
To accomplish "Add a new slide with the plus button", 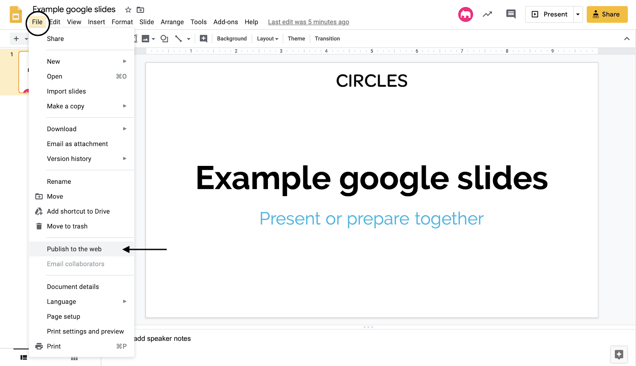I will click(x=16, y=39).
